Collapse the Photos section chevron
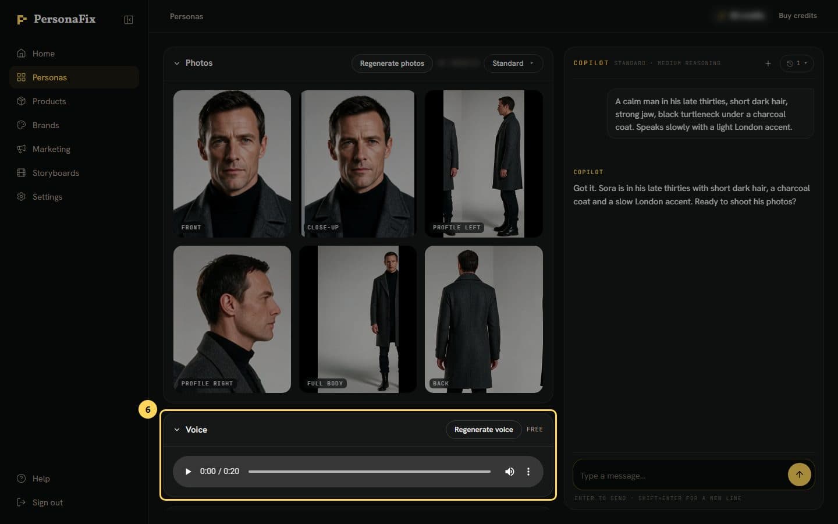Viewport: 838px width, 524px height. pos(177,63)
